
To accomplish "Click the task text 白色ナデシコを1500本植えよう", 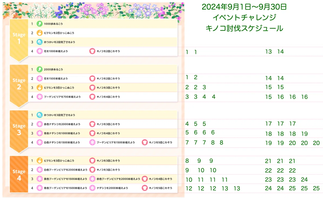I will [x=62, y=142].
